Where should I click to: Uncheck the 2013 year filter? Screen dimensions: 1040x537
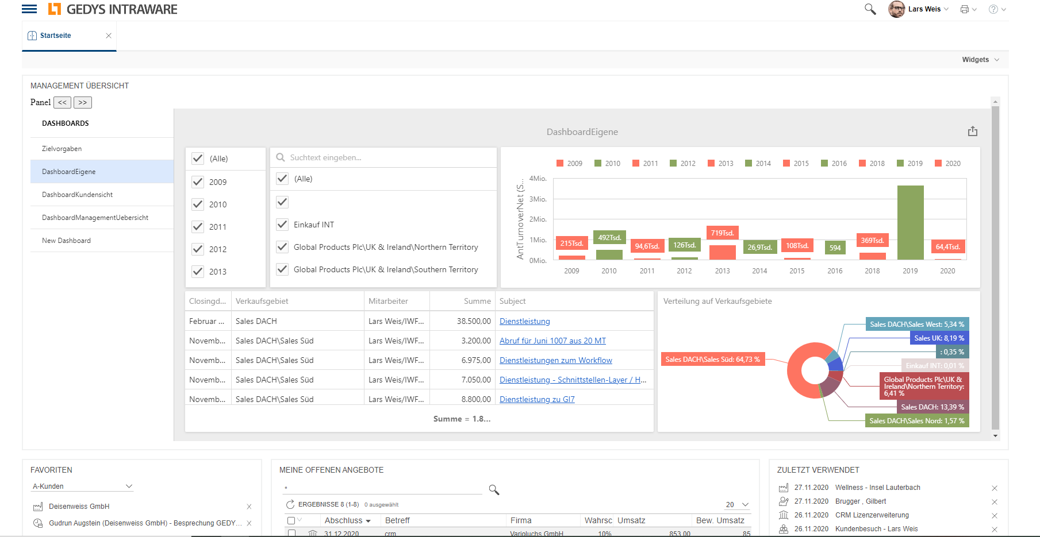(x=198, y=272)
